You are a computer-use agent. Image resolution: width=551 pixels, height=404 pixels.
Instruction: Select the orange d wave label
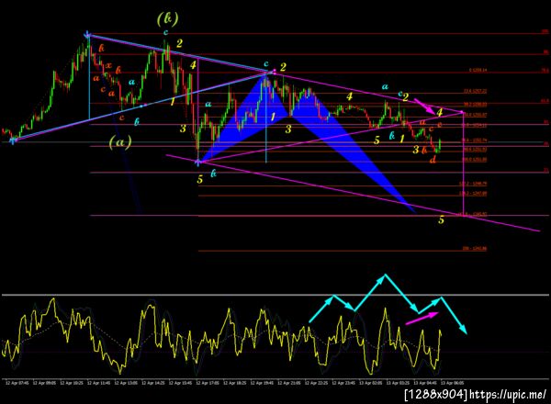[433, 160]
